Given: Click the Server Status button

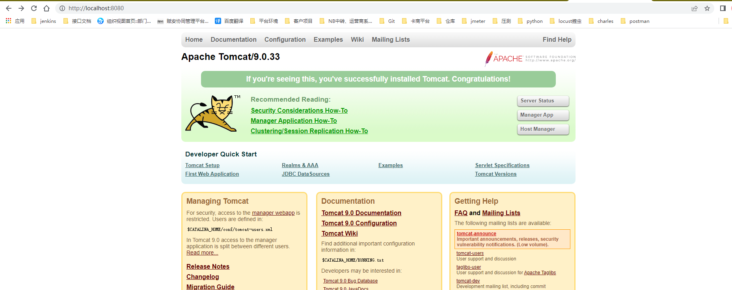Looking at the screenshot, I should coord(543,101).
